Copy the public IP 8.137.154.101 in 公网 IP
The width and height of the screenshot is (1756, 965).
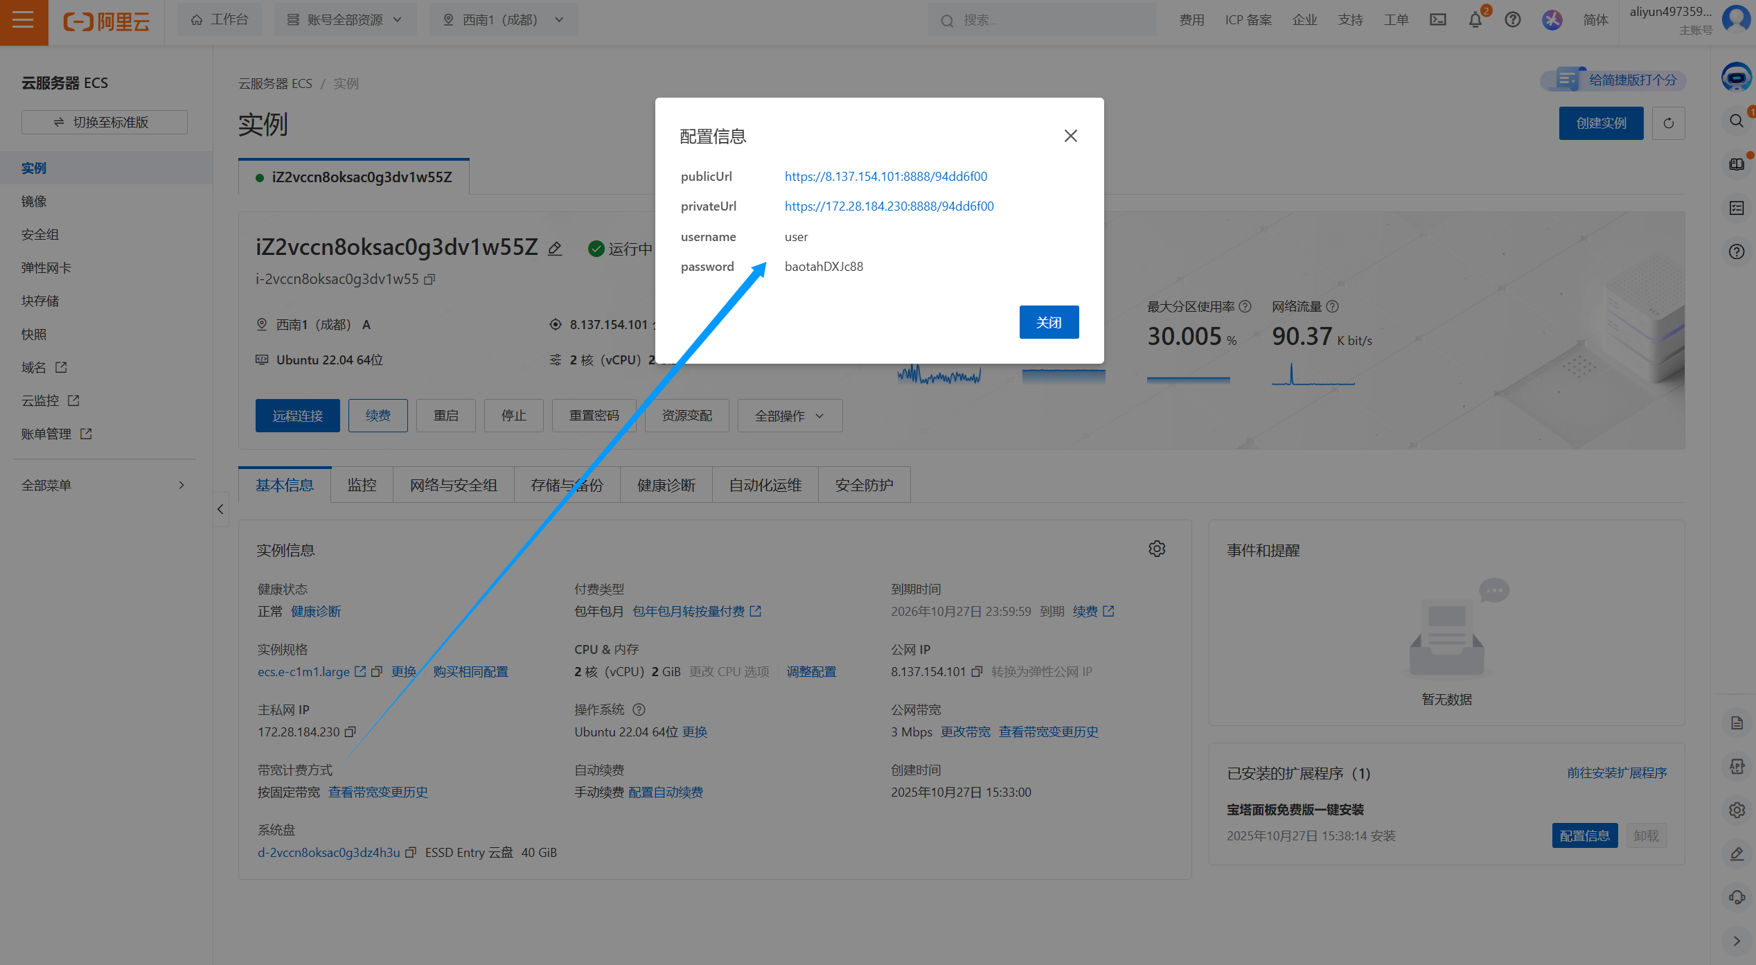[977, 672]
